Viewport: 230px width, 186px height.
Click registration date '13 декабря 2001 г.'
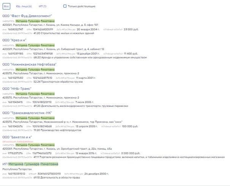point(88,54)
